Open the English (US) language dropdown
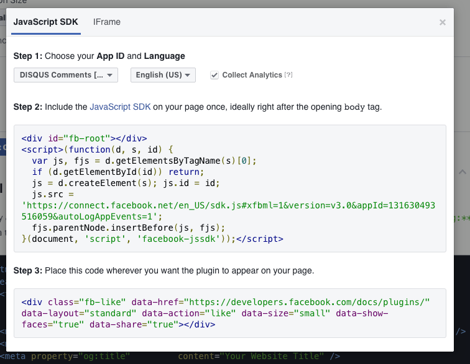The width and height of the screenshot is (470, 364). point(163,75)
